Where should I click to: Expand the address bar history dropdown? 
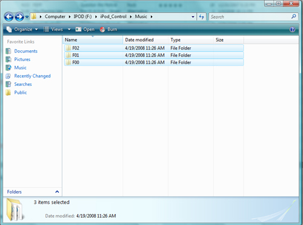pyautogui.click(x=193, y=17)
